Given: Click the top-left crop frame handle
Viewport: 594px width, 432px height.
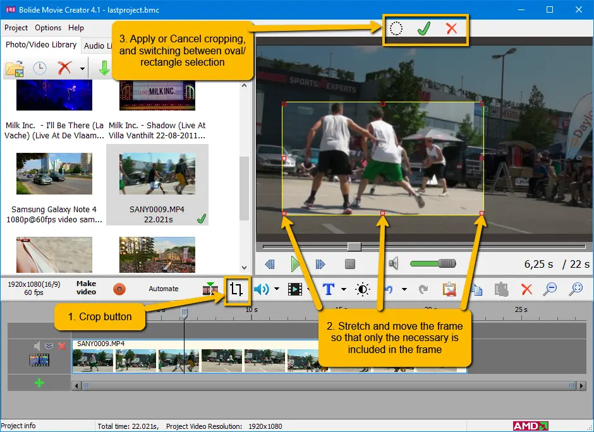Looking at the screenshot, I should 284,104.
